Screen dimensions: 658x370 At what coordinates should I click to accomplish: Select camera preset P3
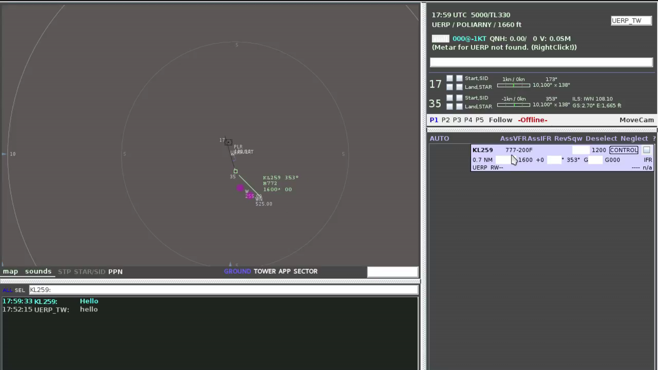pos(457,120)
